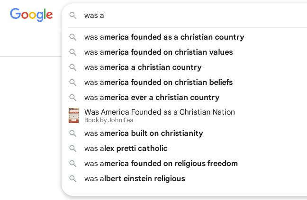Click the Google logo
This screenshot has height=200, width=307.
coord(31,15)
